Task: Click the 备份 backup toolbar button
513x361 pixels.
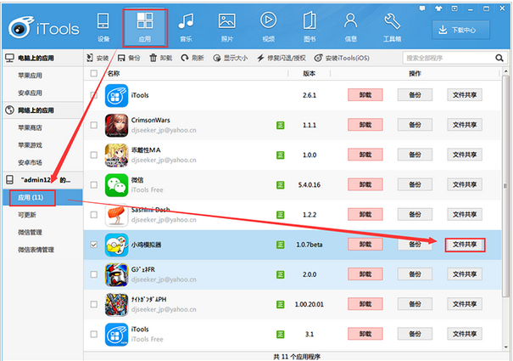Action: 129,58
